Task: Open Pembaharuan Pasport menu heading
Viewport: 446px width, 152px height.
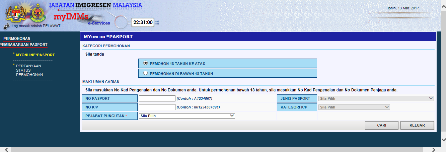Action: click(x=23, y=45)
